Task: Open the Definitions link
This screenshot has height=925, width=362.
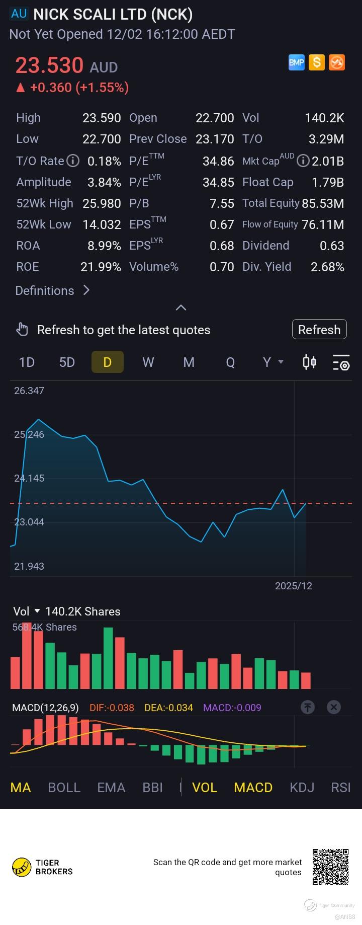Action: 52,290
